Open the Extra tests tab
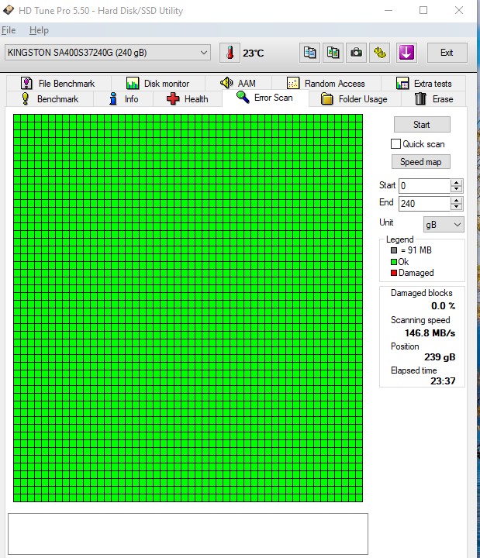Image resolution: width=480 pixels, height=558 pixels. click(x=423, y=83)
